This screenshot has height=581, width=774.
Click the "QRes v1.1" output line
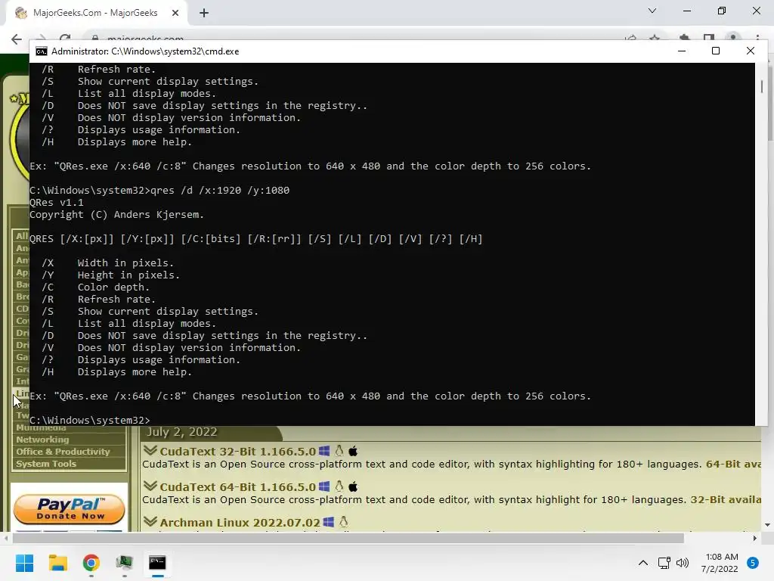[x=57, y=203]
